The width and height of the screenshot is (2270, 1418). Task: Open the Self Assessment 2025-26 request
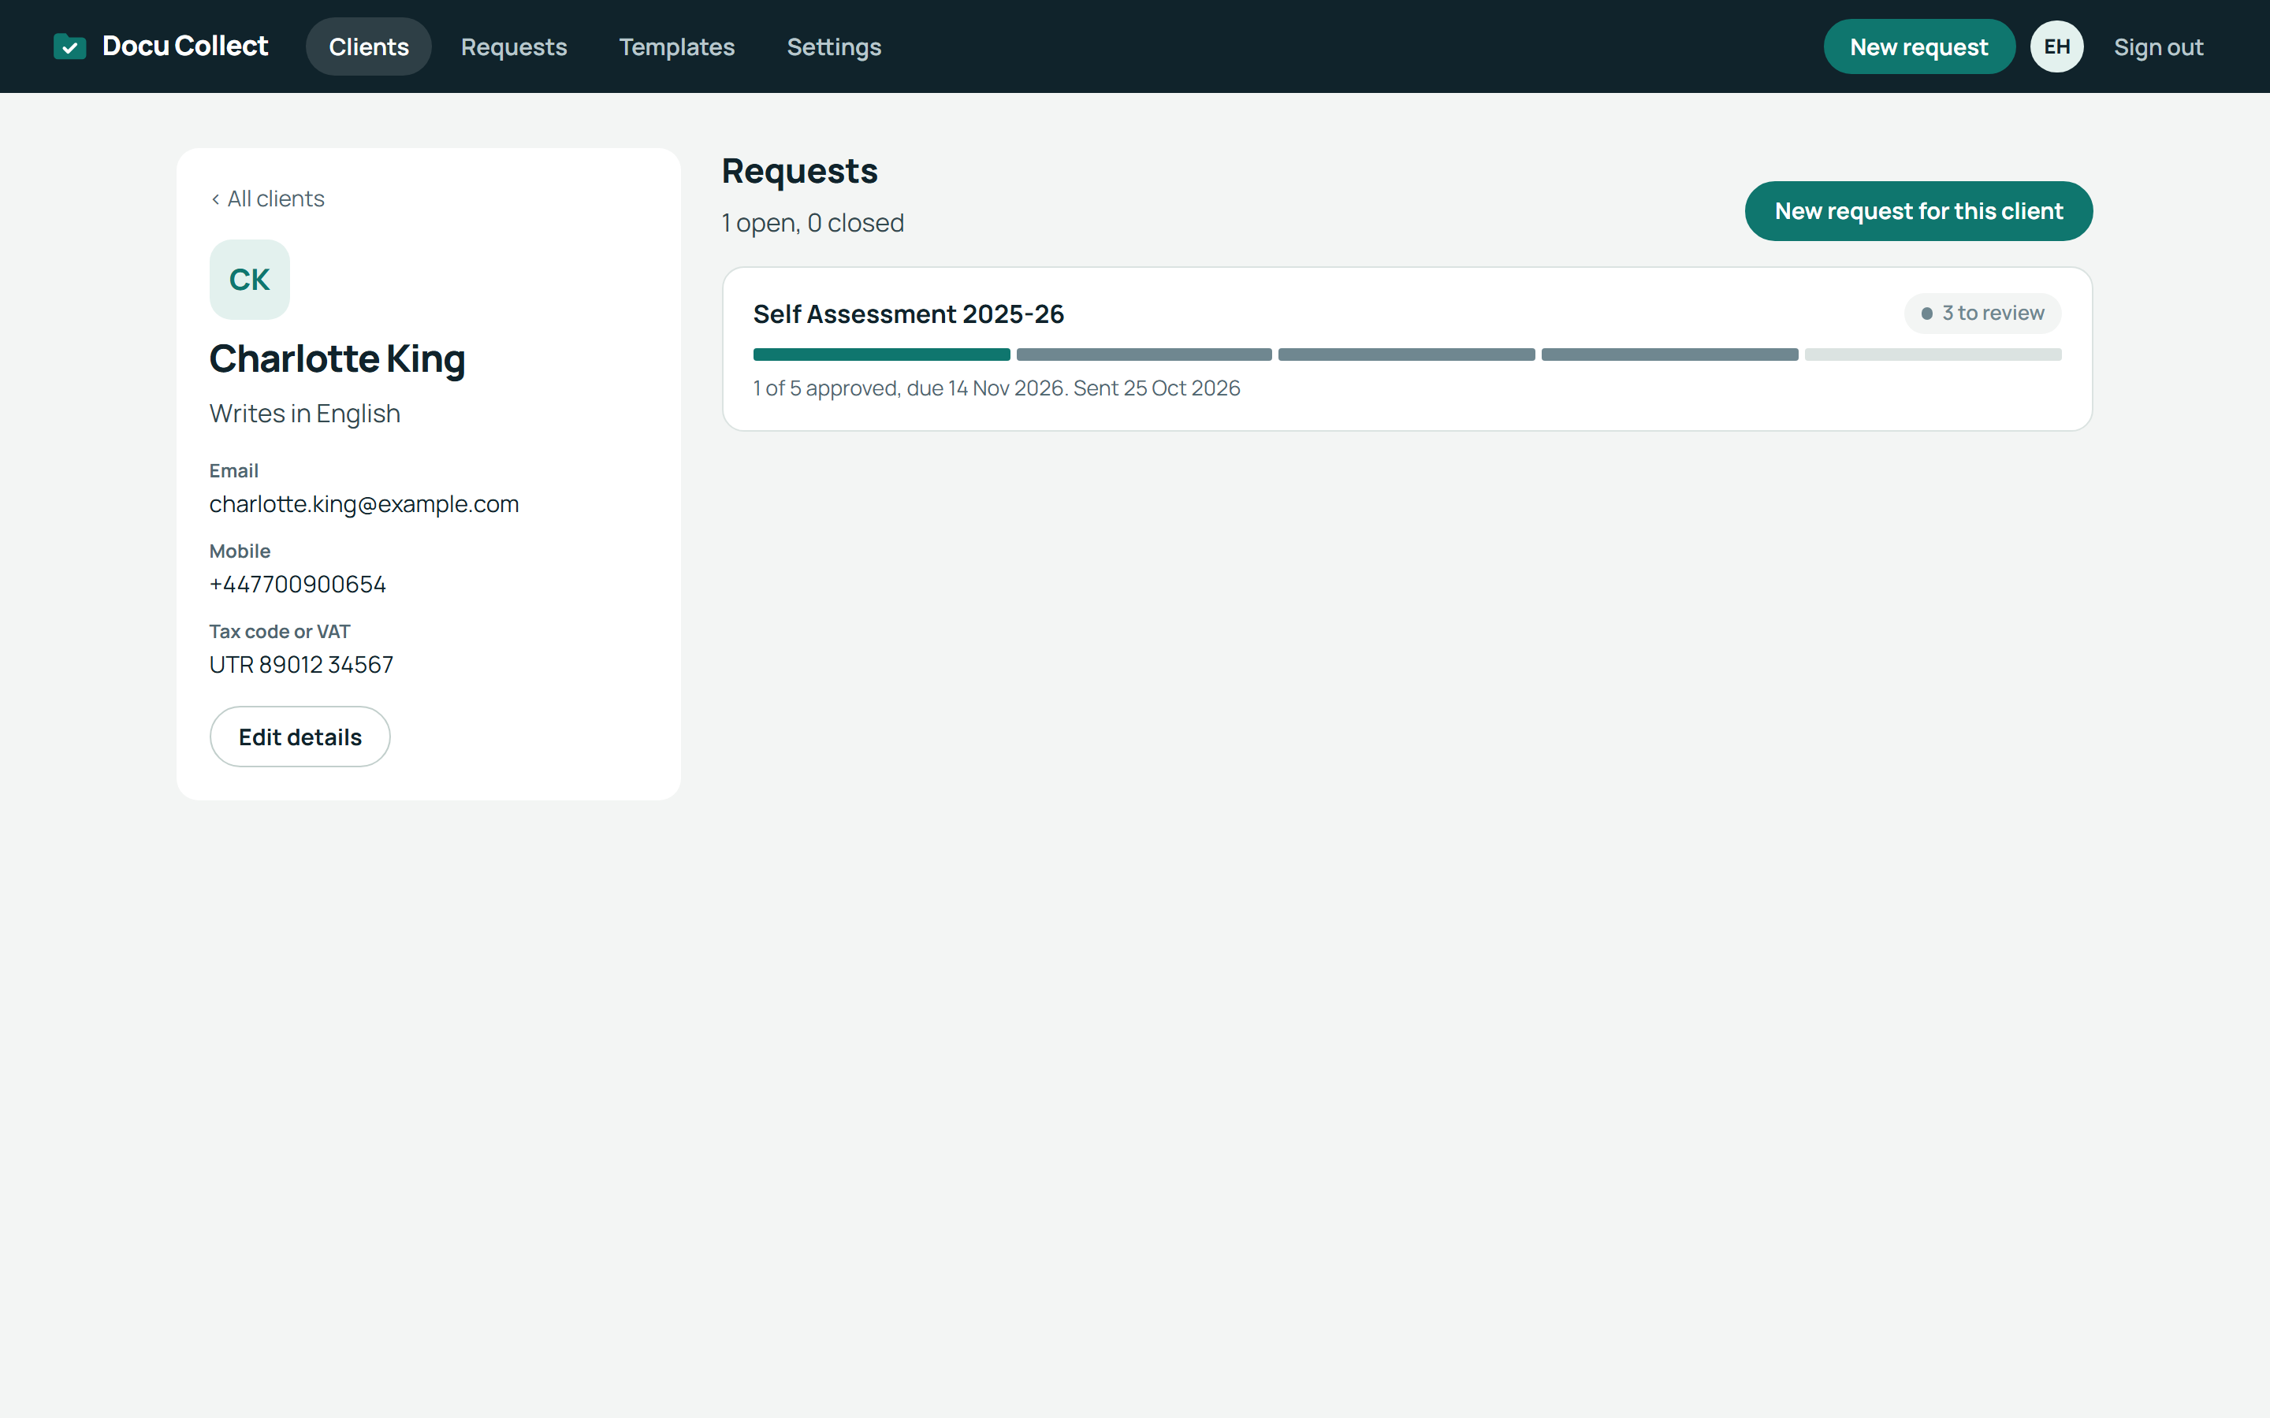pos(1407,349)
